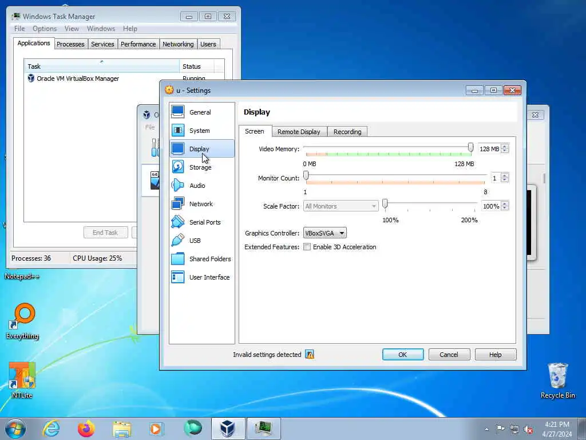Open the User Interface settings category
This screenshot has height=440, width=586.
[x=202, y=277]
